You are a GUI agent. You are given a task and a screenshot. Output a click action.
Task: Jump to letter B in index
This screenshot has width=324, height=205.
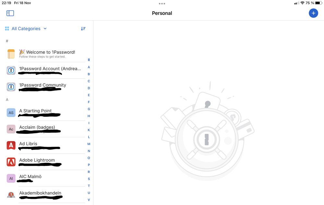coord(89,74)
